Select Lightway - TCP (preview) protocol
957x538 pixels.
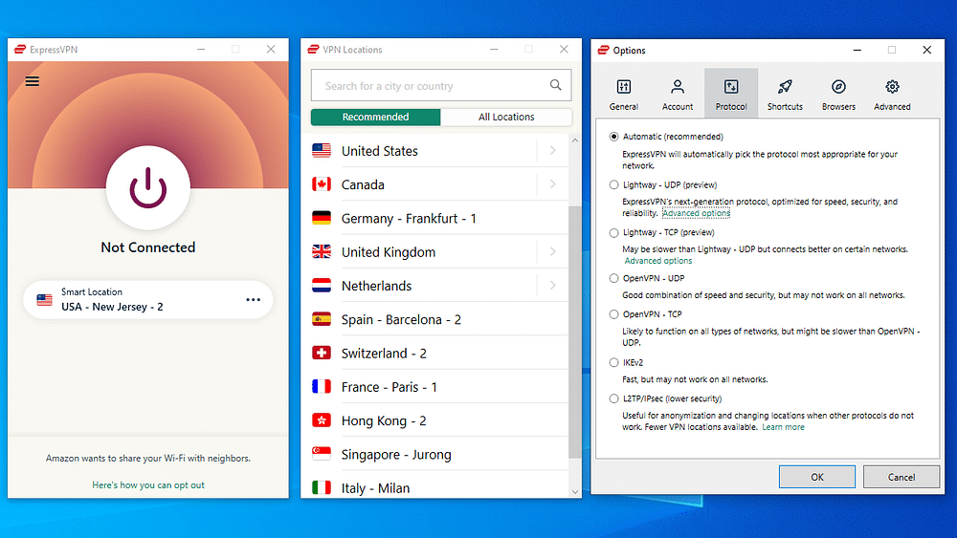613,233
